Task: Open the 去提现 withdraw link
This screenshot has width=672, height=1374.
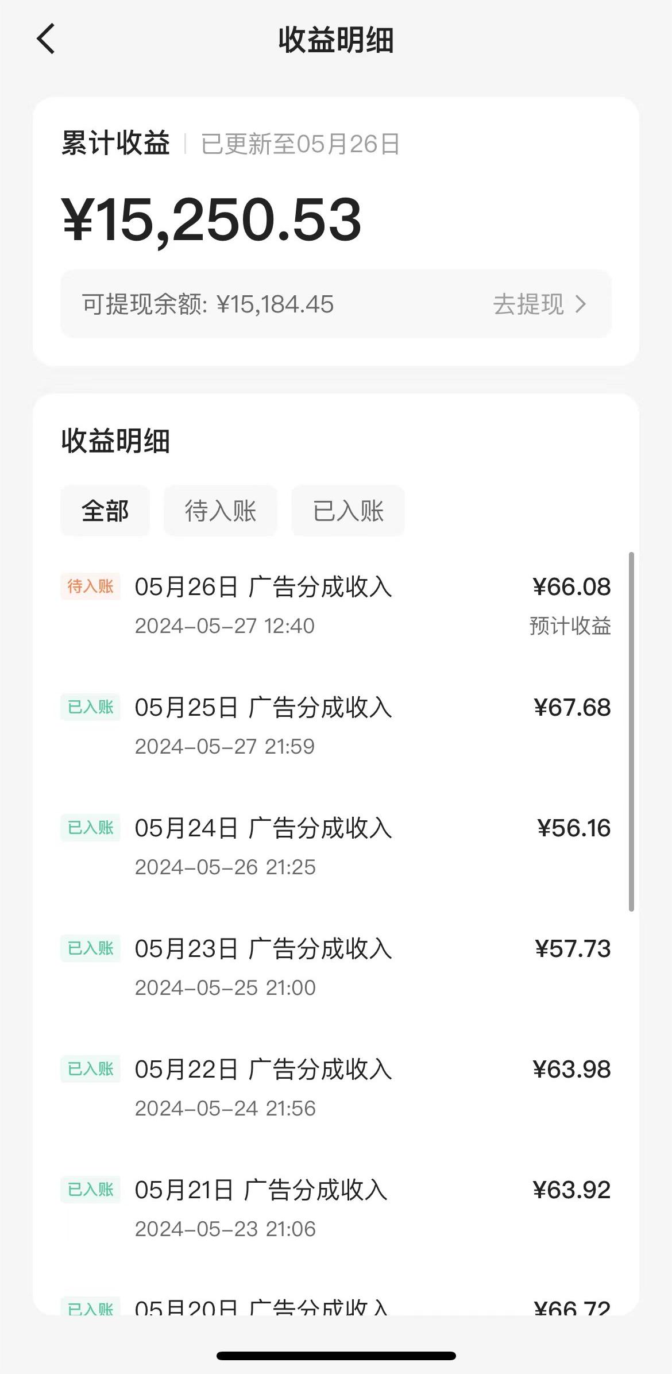Action: click(x=528, y=304)
